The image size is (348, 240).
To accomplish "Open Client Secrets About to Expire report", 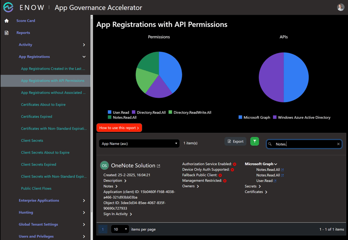I will point(45,152).
